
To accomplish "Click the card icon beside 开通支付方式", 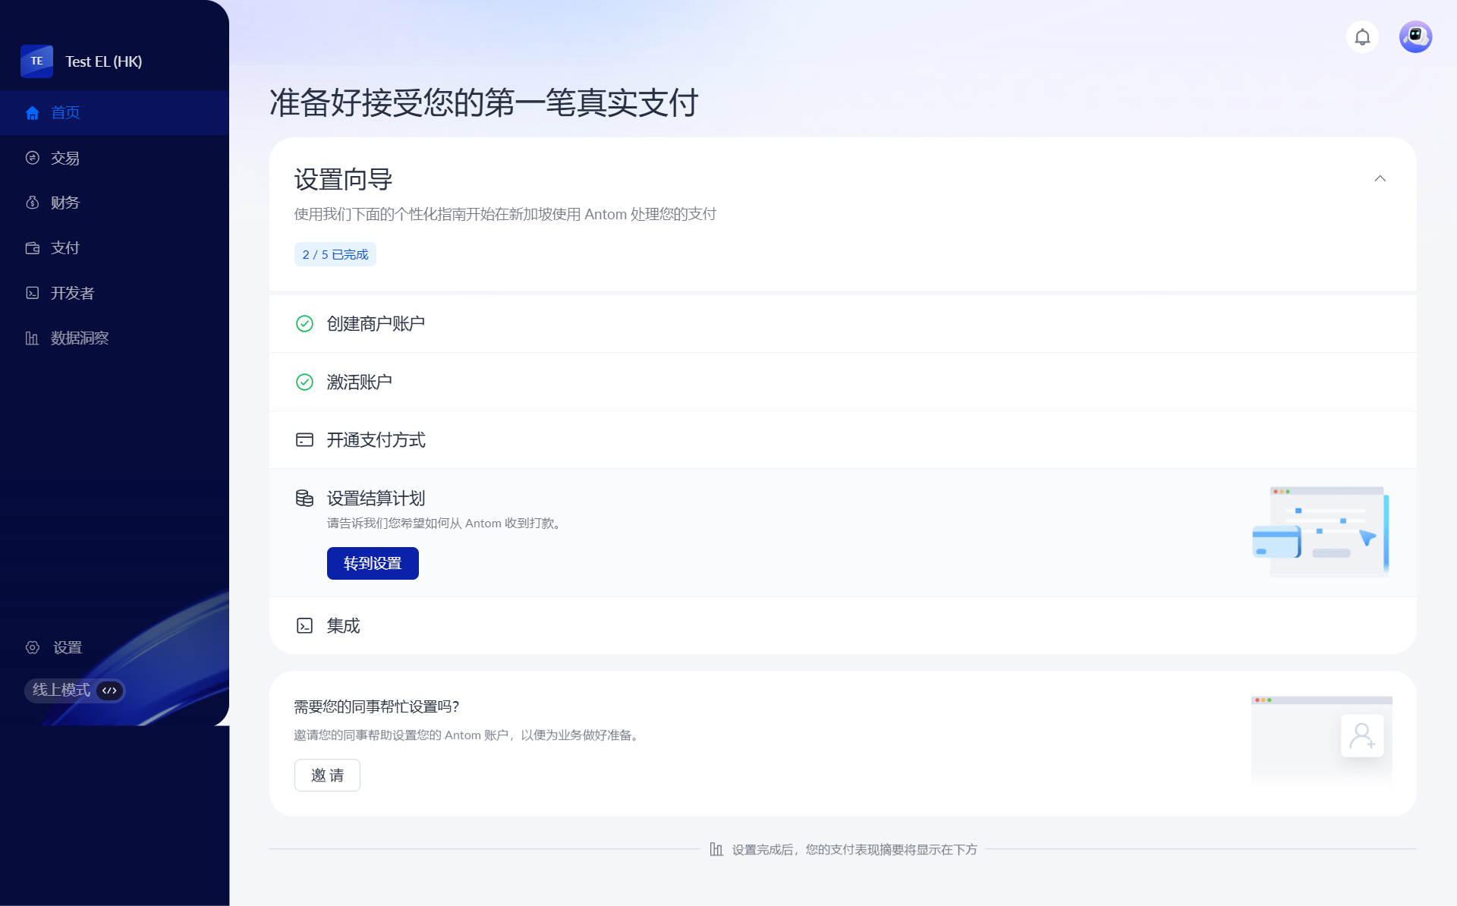I will pyautogui.click(x=304, y=440).
